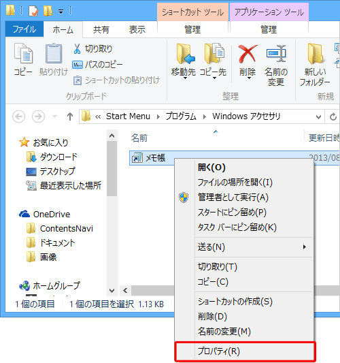Open ドキュメント folder under OneDrive
This screenshot has width=340, height=363.
tap(51, 243)
